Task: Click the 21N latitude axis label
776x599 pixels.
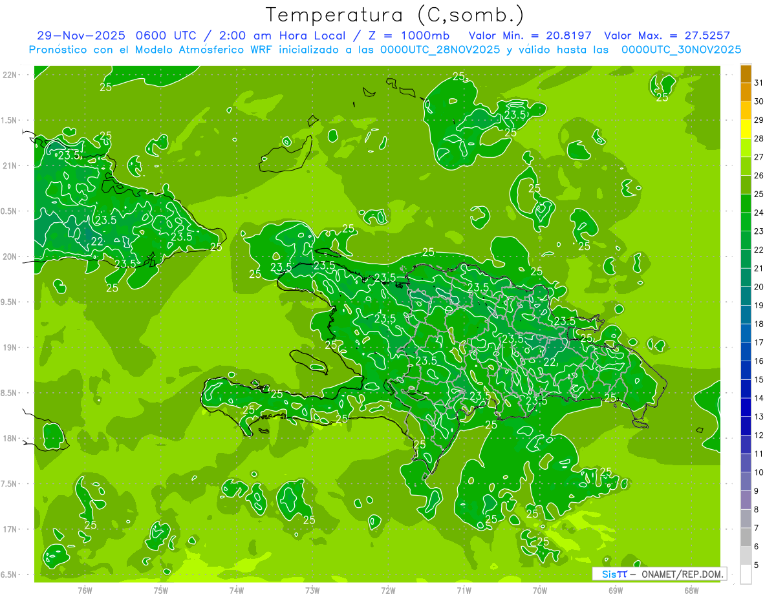Action: coord(10,165)
